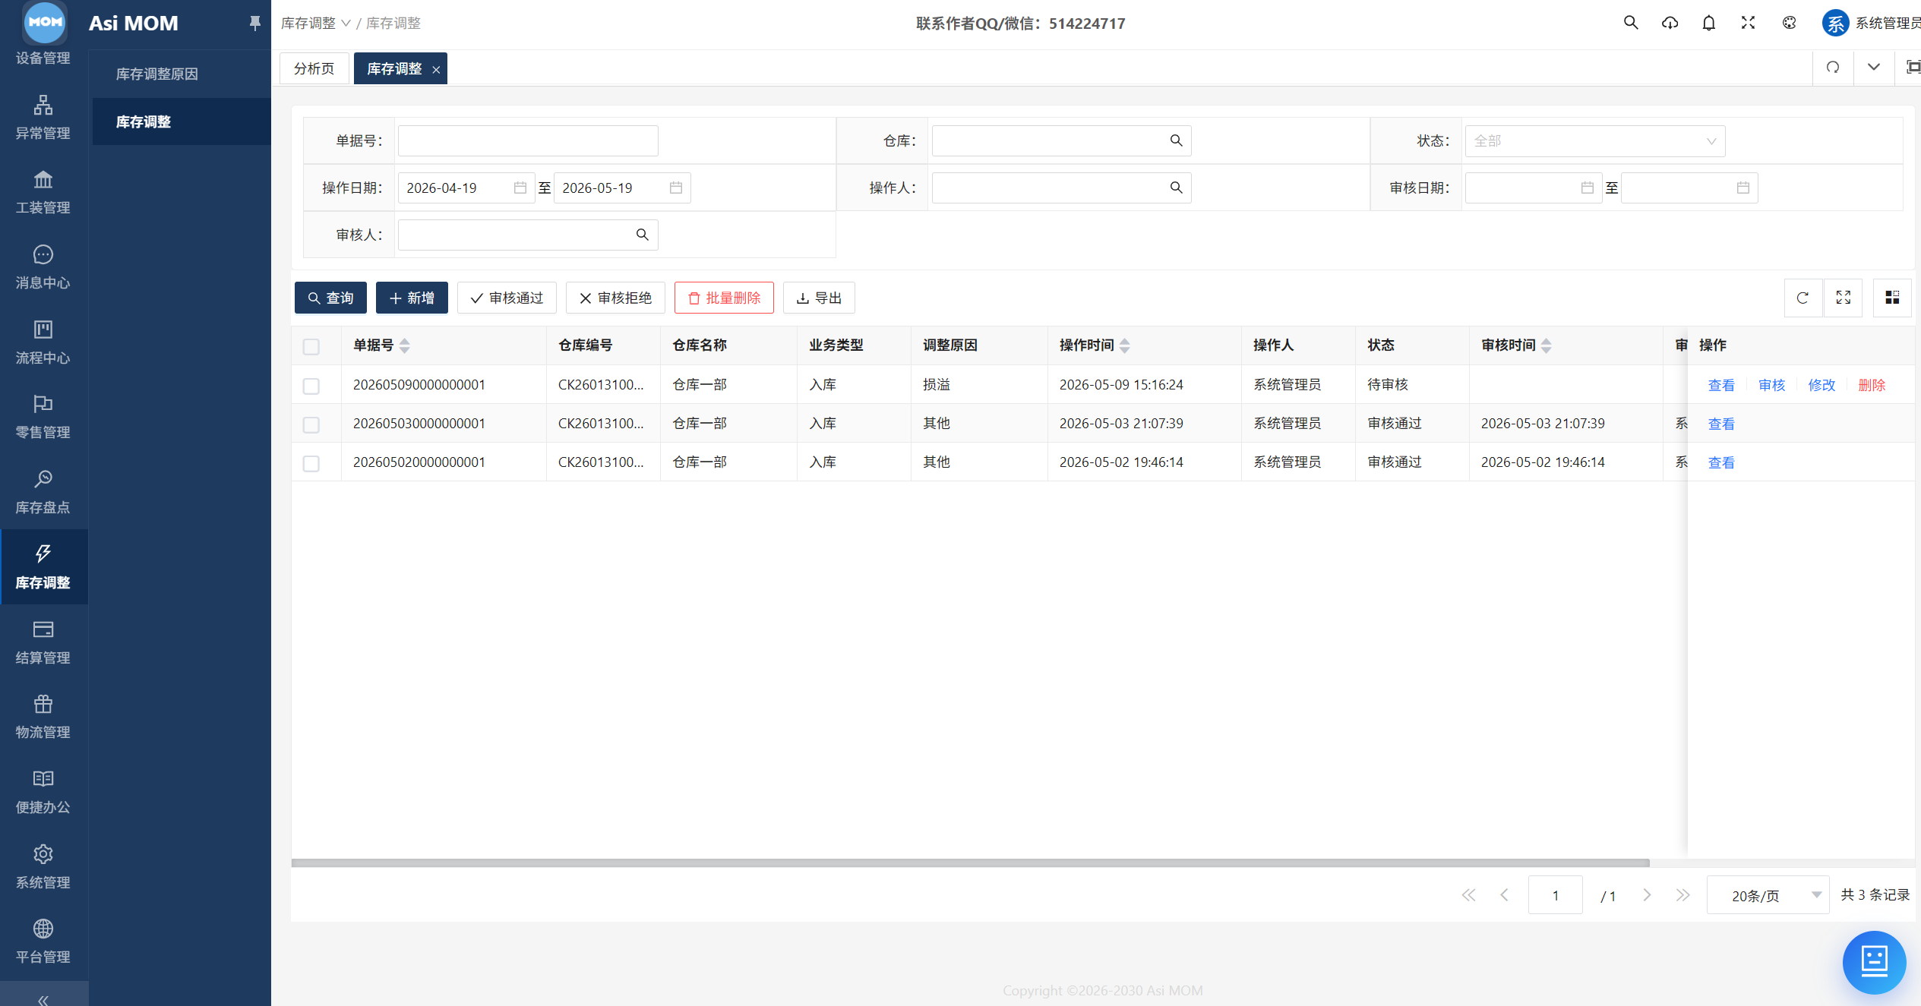Image resolution: width=1921 pixels, height=1006 pixels.
Task: Open the 库存调整原因 submenu item
Action: [x=181, y=74]
